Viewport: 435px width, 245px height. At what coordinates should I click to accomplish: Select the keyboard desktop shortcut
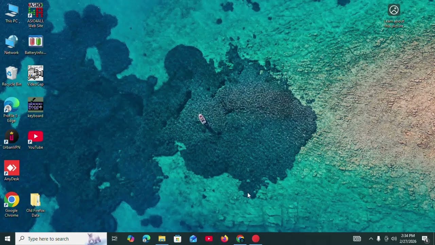click(36, 108)
